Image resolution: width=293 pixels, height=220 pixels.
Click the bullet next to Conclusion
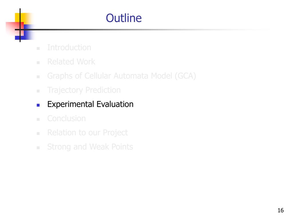pyautogui.click(x=38, y=119)
